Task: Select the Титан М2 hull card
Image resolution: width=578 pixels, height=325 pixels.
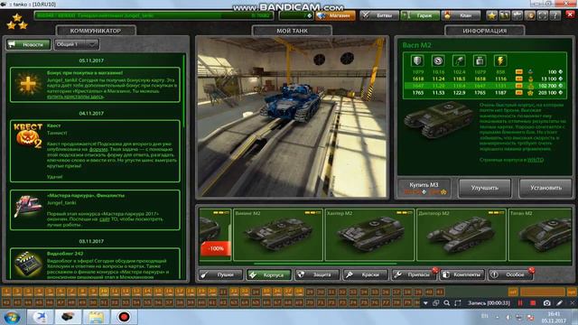Action: point(540,235)
